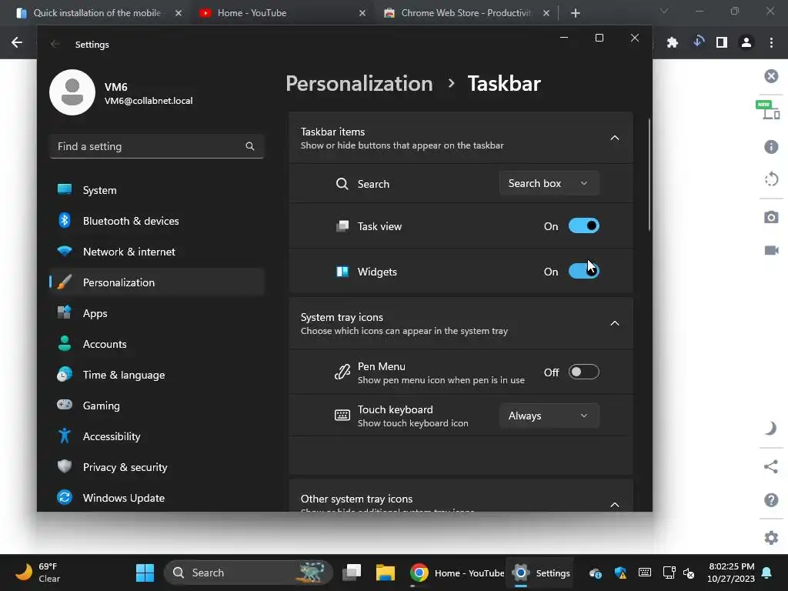Open a new Chrome tab
The image size is (788, 591).
576,13
